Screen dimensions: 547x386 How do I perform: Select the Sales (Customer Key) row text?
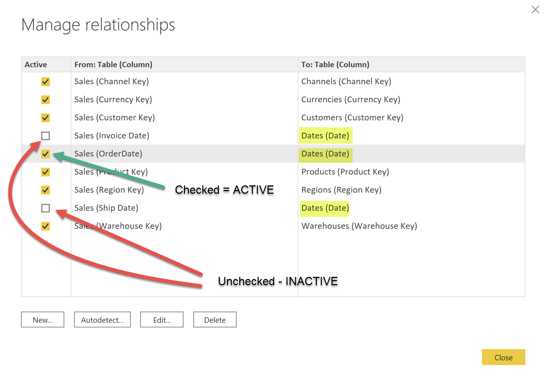(x=115, y=118)
